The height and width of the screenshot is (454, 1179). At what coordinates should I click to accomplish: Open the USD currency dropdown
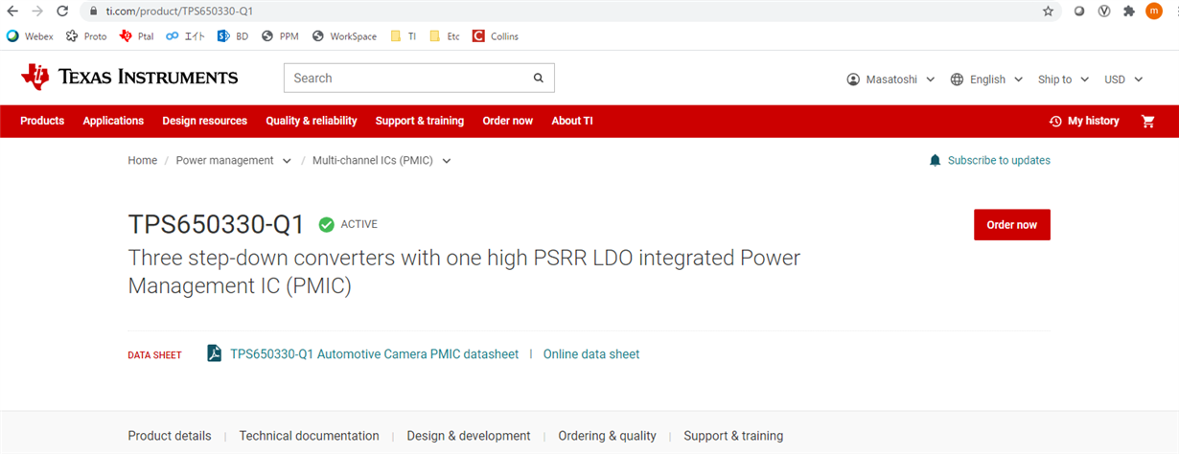[x=1123, y=79]
